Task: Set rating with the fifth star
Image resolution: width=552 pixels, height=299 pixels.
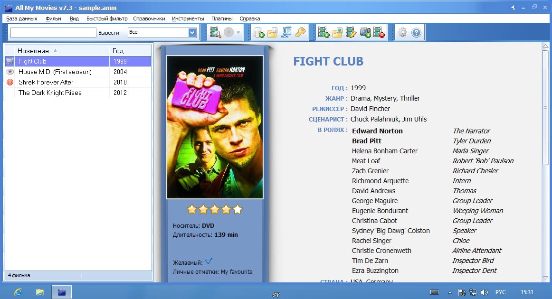Action: click(x=238, y=209)
